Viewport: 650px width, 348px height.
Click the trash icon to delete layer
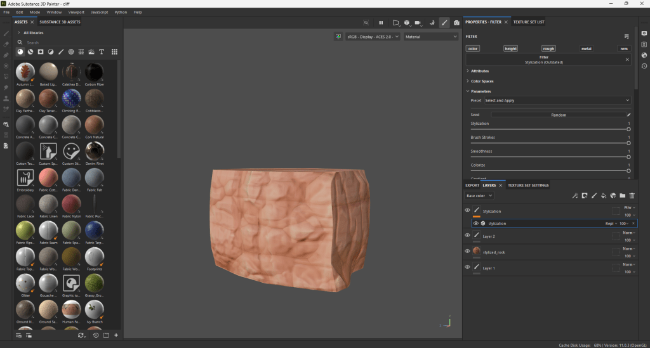(x=632, y=196)
